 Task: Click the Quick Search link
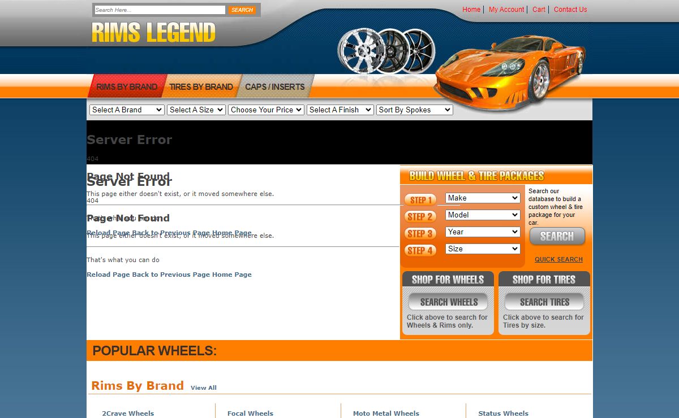[558, 260]
